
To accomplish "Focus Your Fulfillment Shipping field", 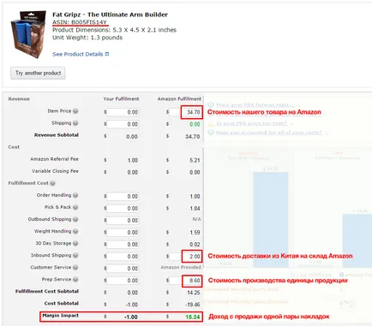I will [123, 124].
